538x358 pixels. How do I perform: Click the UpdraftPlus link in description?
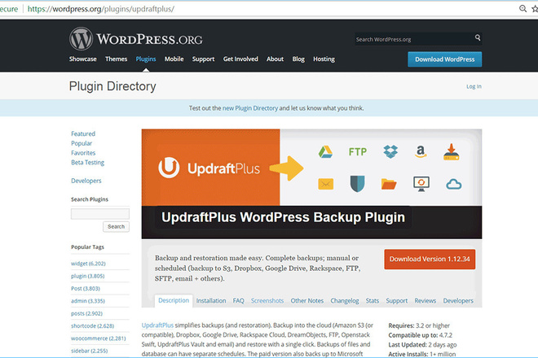157,325
